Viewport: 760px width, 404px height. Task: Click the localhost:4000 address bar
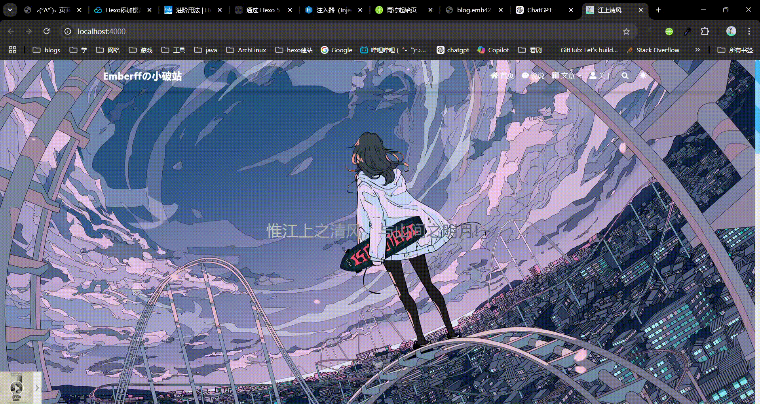(348, 31)
